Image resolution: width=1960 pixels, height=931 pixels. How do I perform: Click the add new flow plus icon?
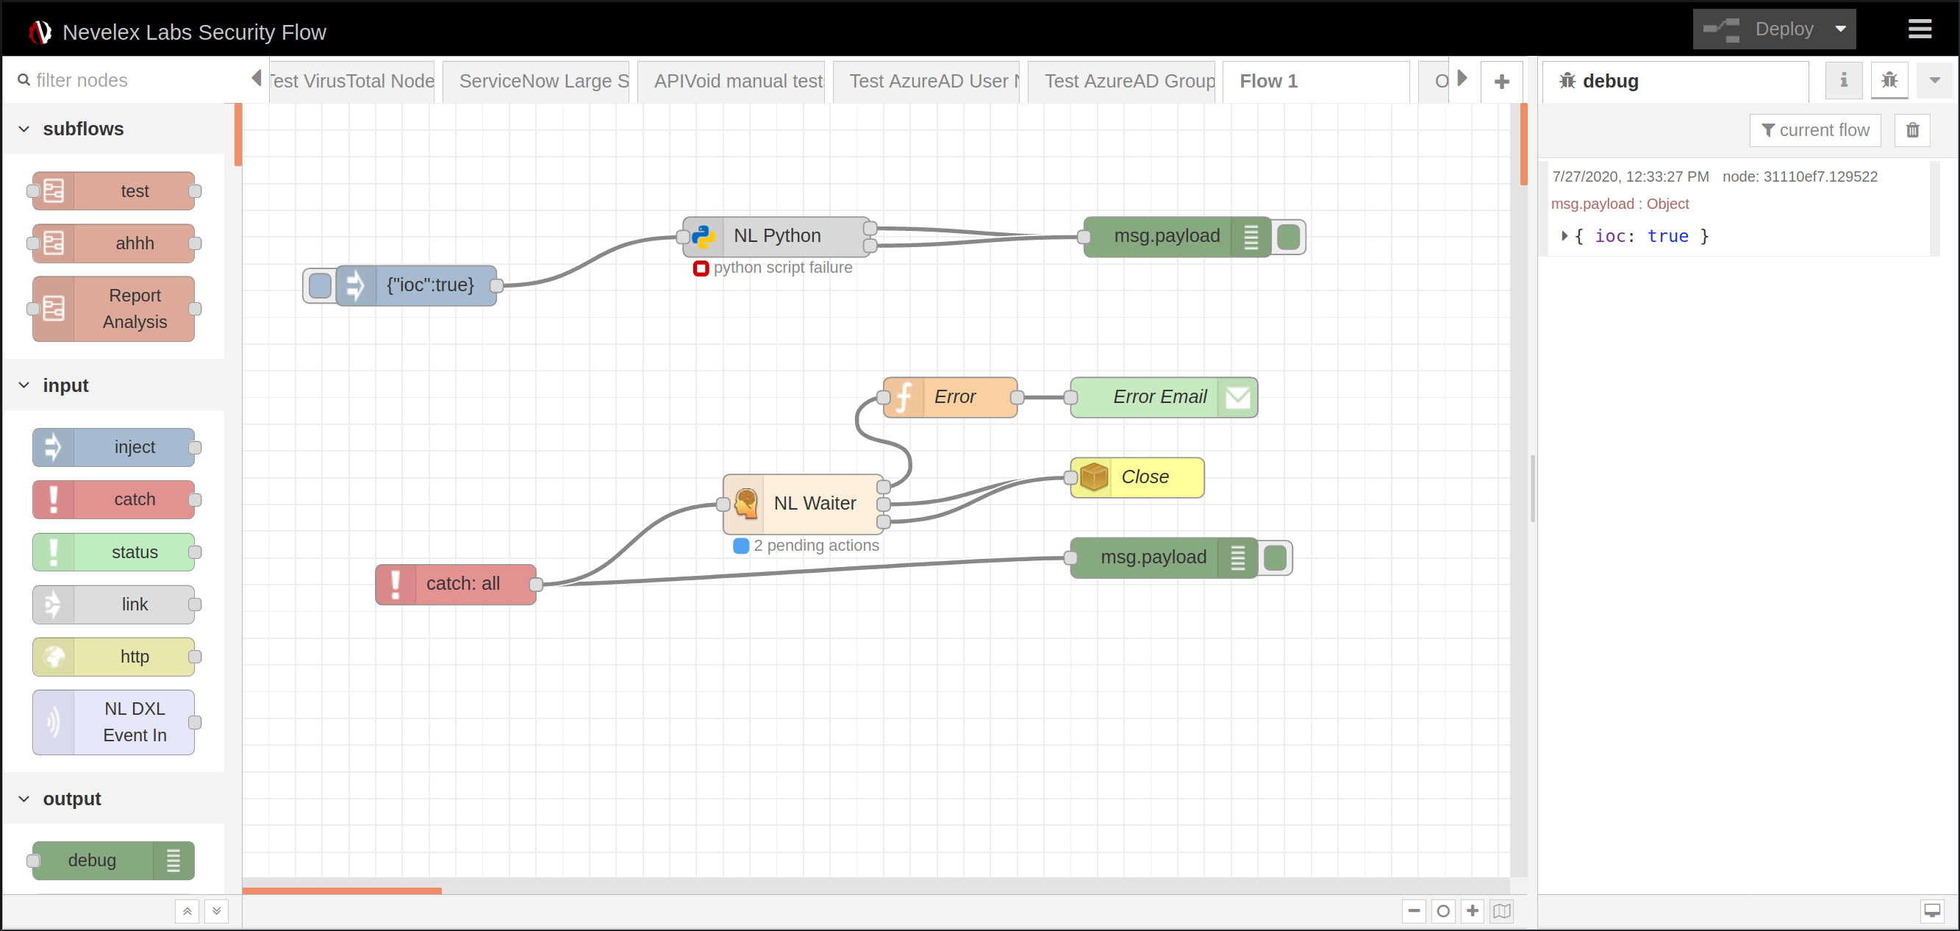click(1501, 82)
